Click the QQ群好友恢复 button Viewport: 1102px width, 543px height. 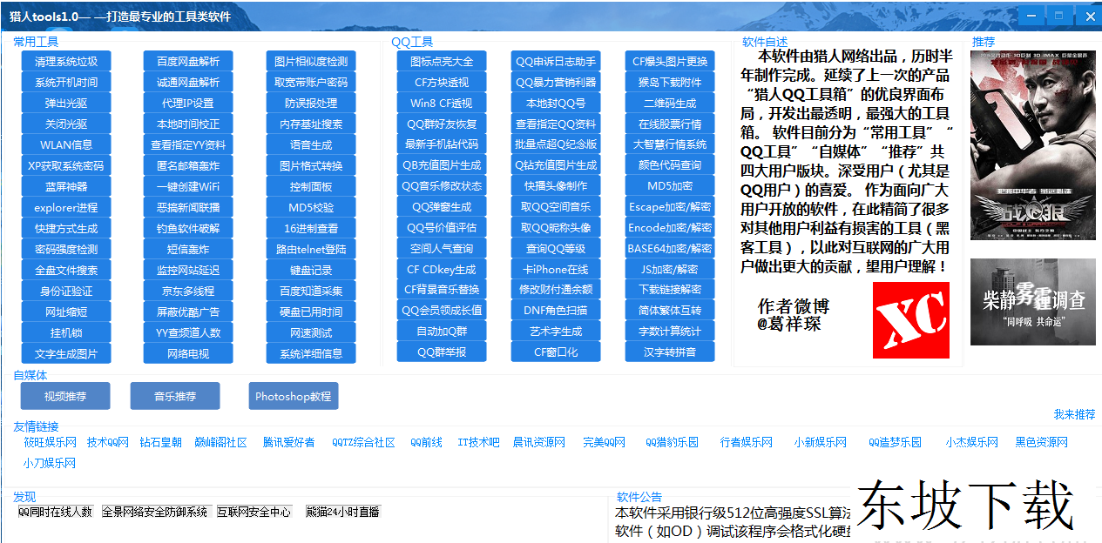[x=442, y=124]
